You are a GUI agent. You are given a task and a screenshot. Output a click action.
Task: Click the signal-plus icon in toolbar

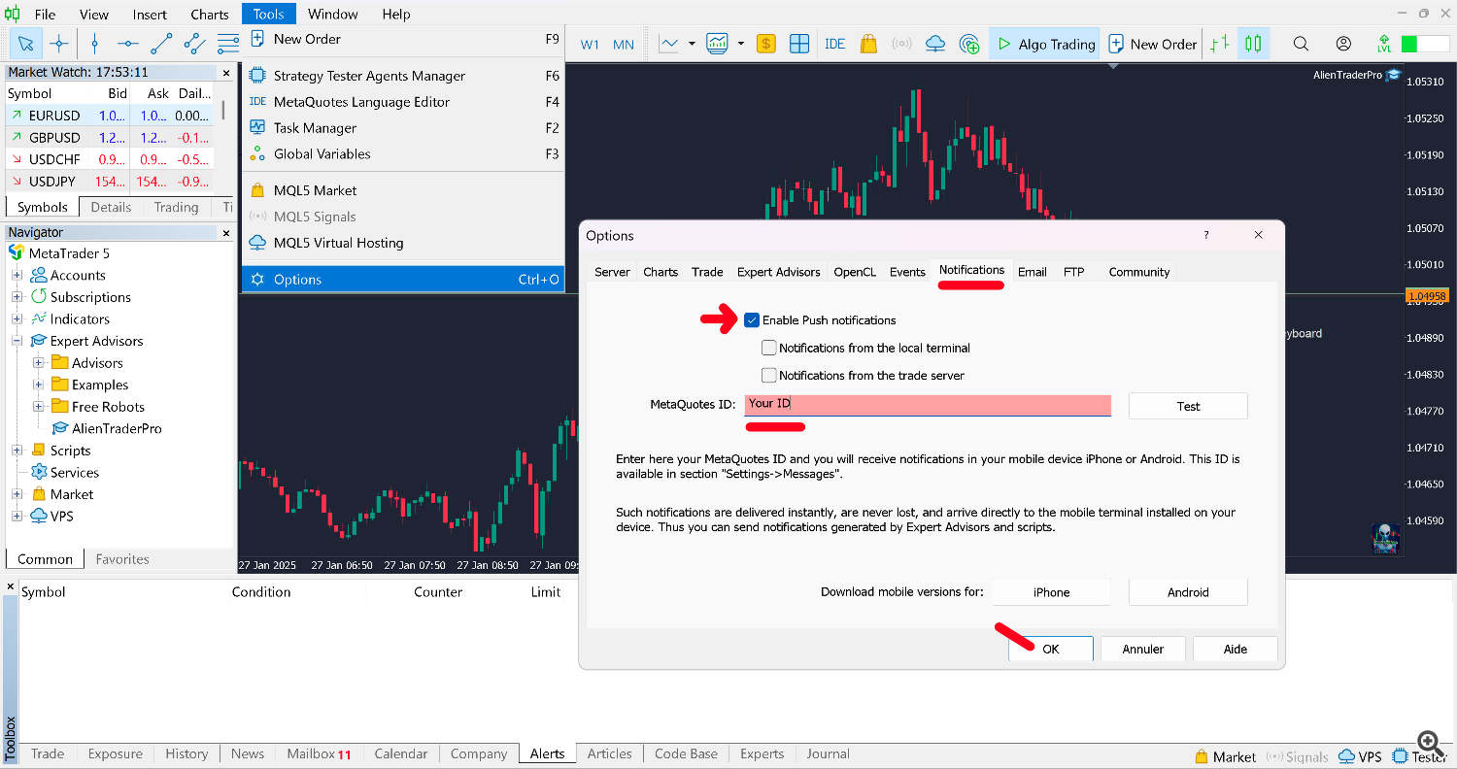(969, 44)
